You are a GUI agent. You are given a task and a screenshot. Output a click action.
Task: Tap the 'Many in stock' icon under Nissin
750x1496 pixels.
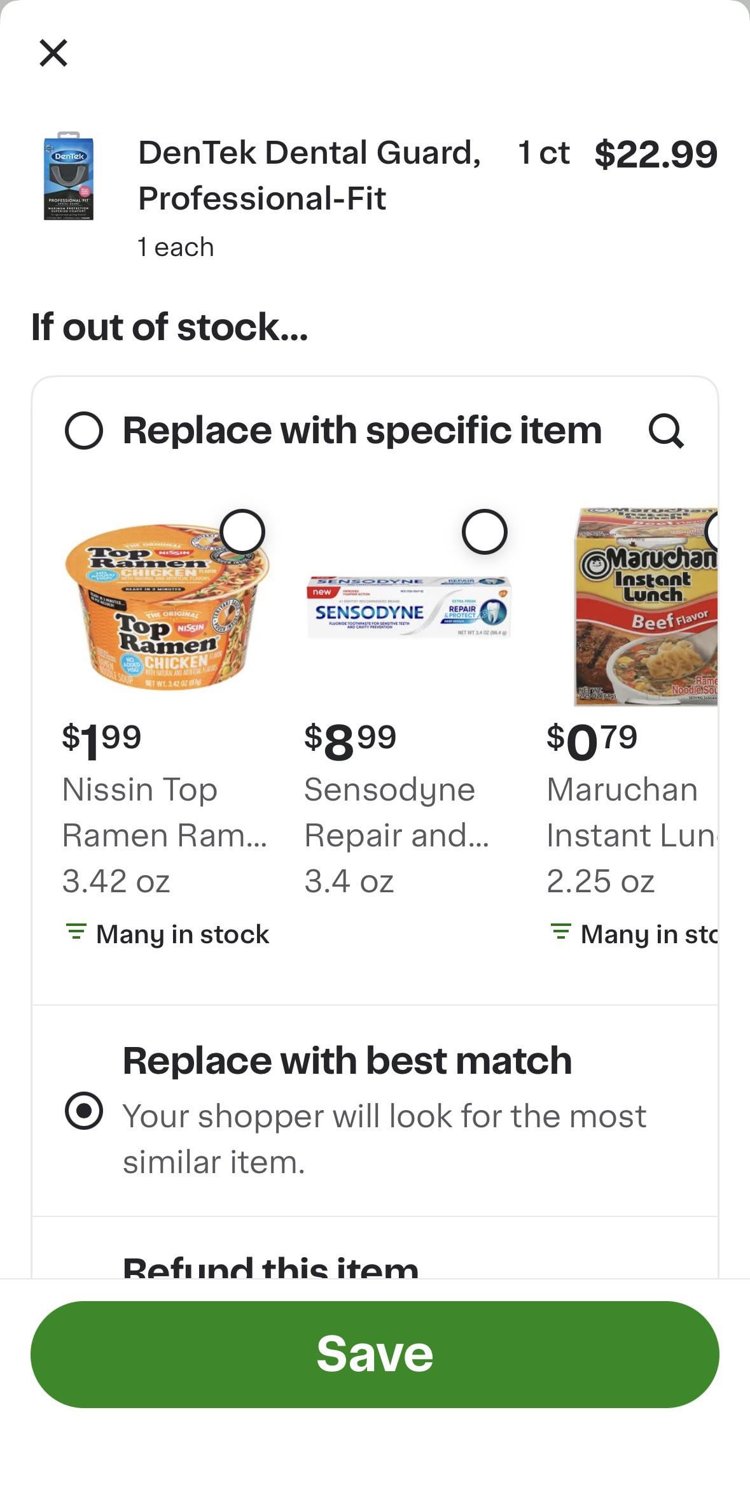tap(76, 932)
